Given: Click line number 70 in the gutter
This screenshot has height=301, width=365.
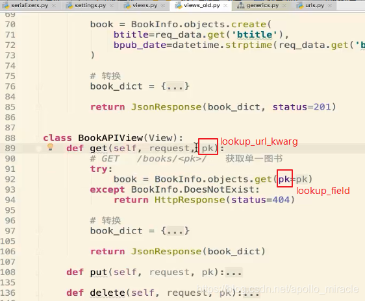Looking at the screenshot, I should pyautogui.click(x=10, y=25).
